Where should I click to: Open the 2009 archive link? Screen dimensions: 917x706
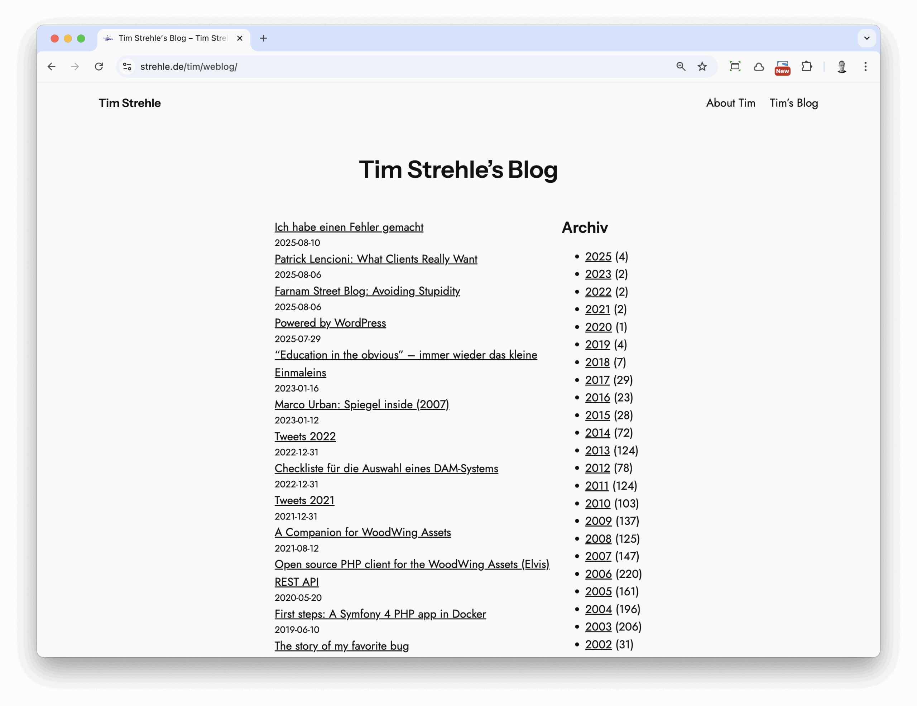598,521
